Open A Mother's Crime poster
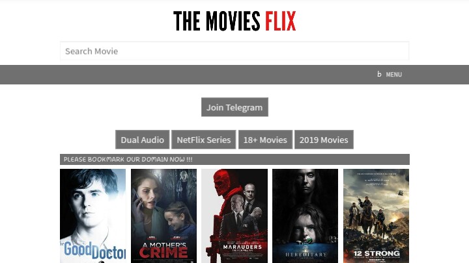 tap(163, 216)
